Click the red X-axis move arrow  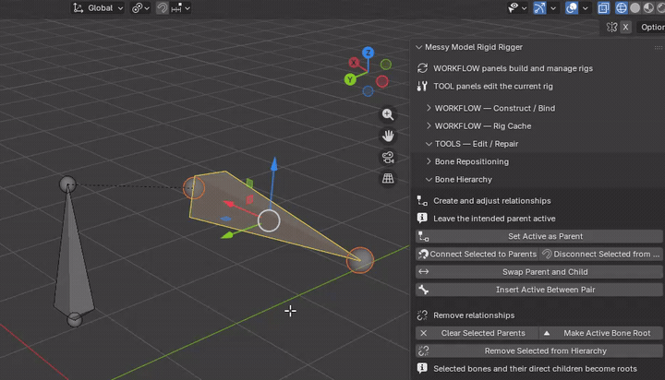click(229, 205)
